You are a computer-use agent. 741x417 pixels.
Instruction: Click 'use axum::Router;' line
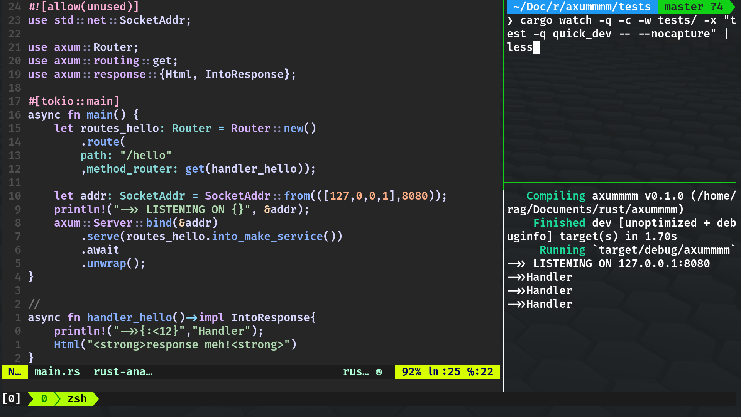(x=83, y=47)
